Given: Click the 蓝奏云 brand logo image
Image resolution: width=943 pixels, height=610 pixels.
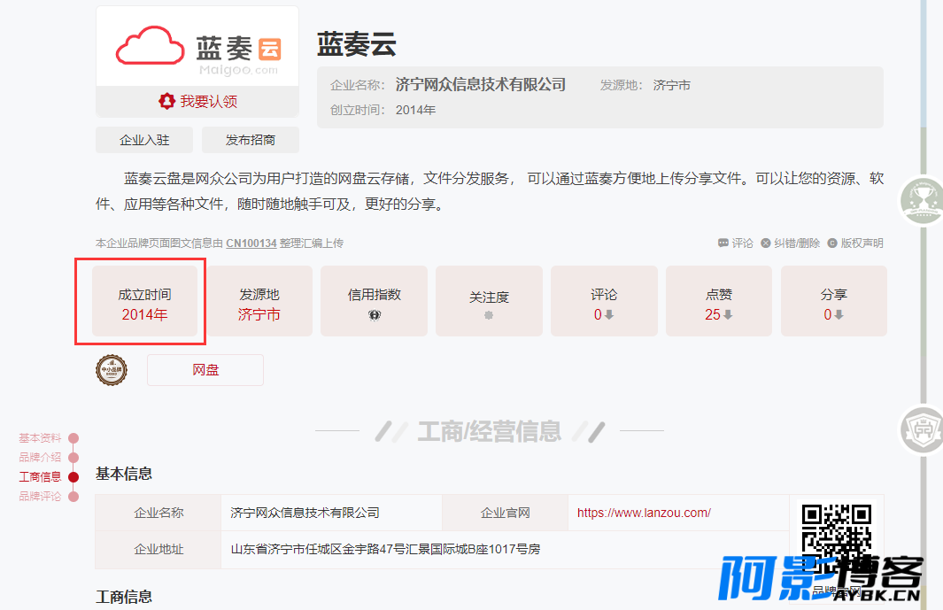Looking at the screenshot, I should pyautogui.click(x=197, y=46).
